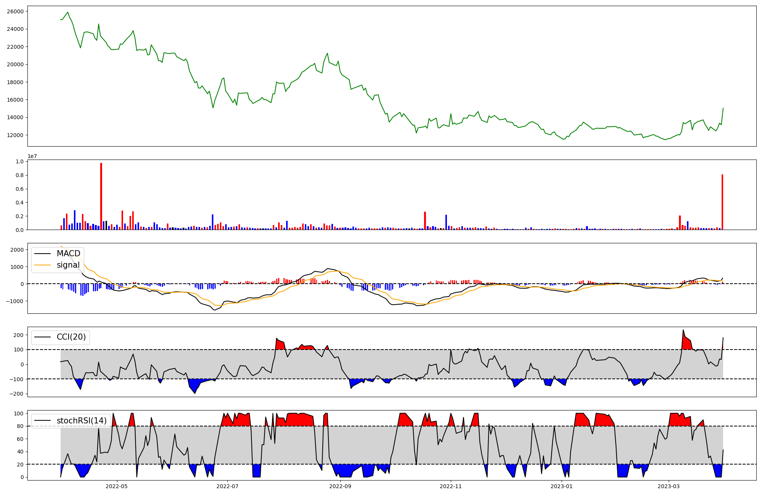762x495 pixels.
Task: Click the stochRSI(14) legend label
Action: (x=82, y=421)
